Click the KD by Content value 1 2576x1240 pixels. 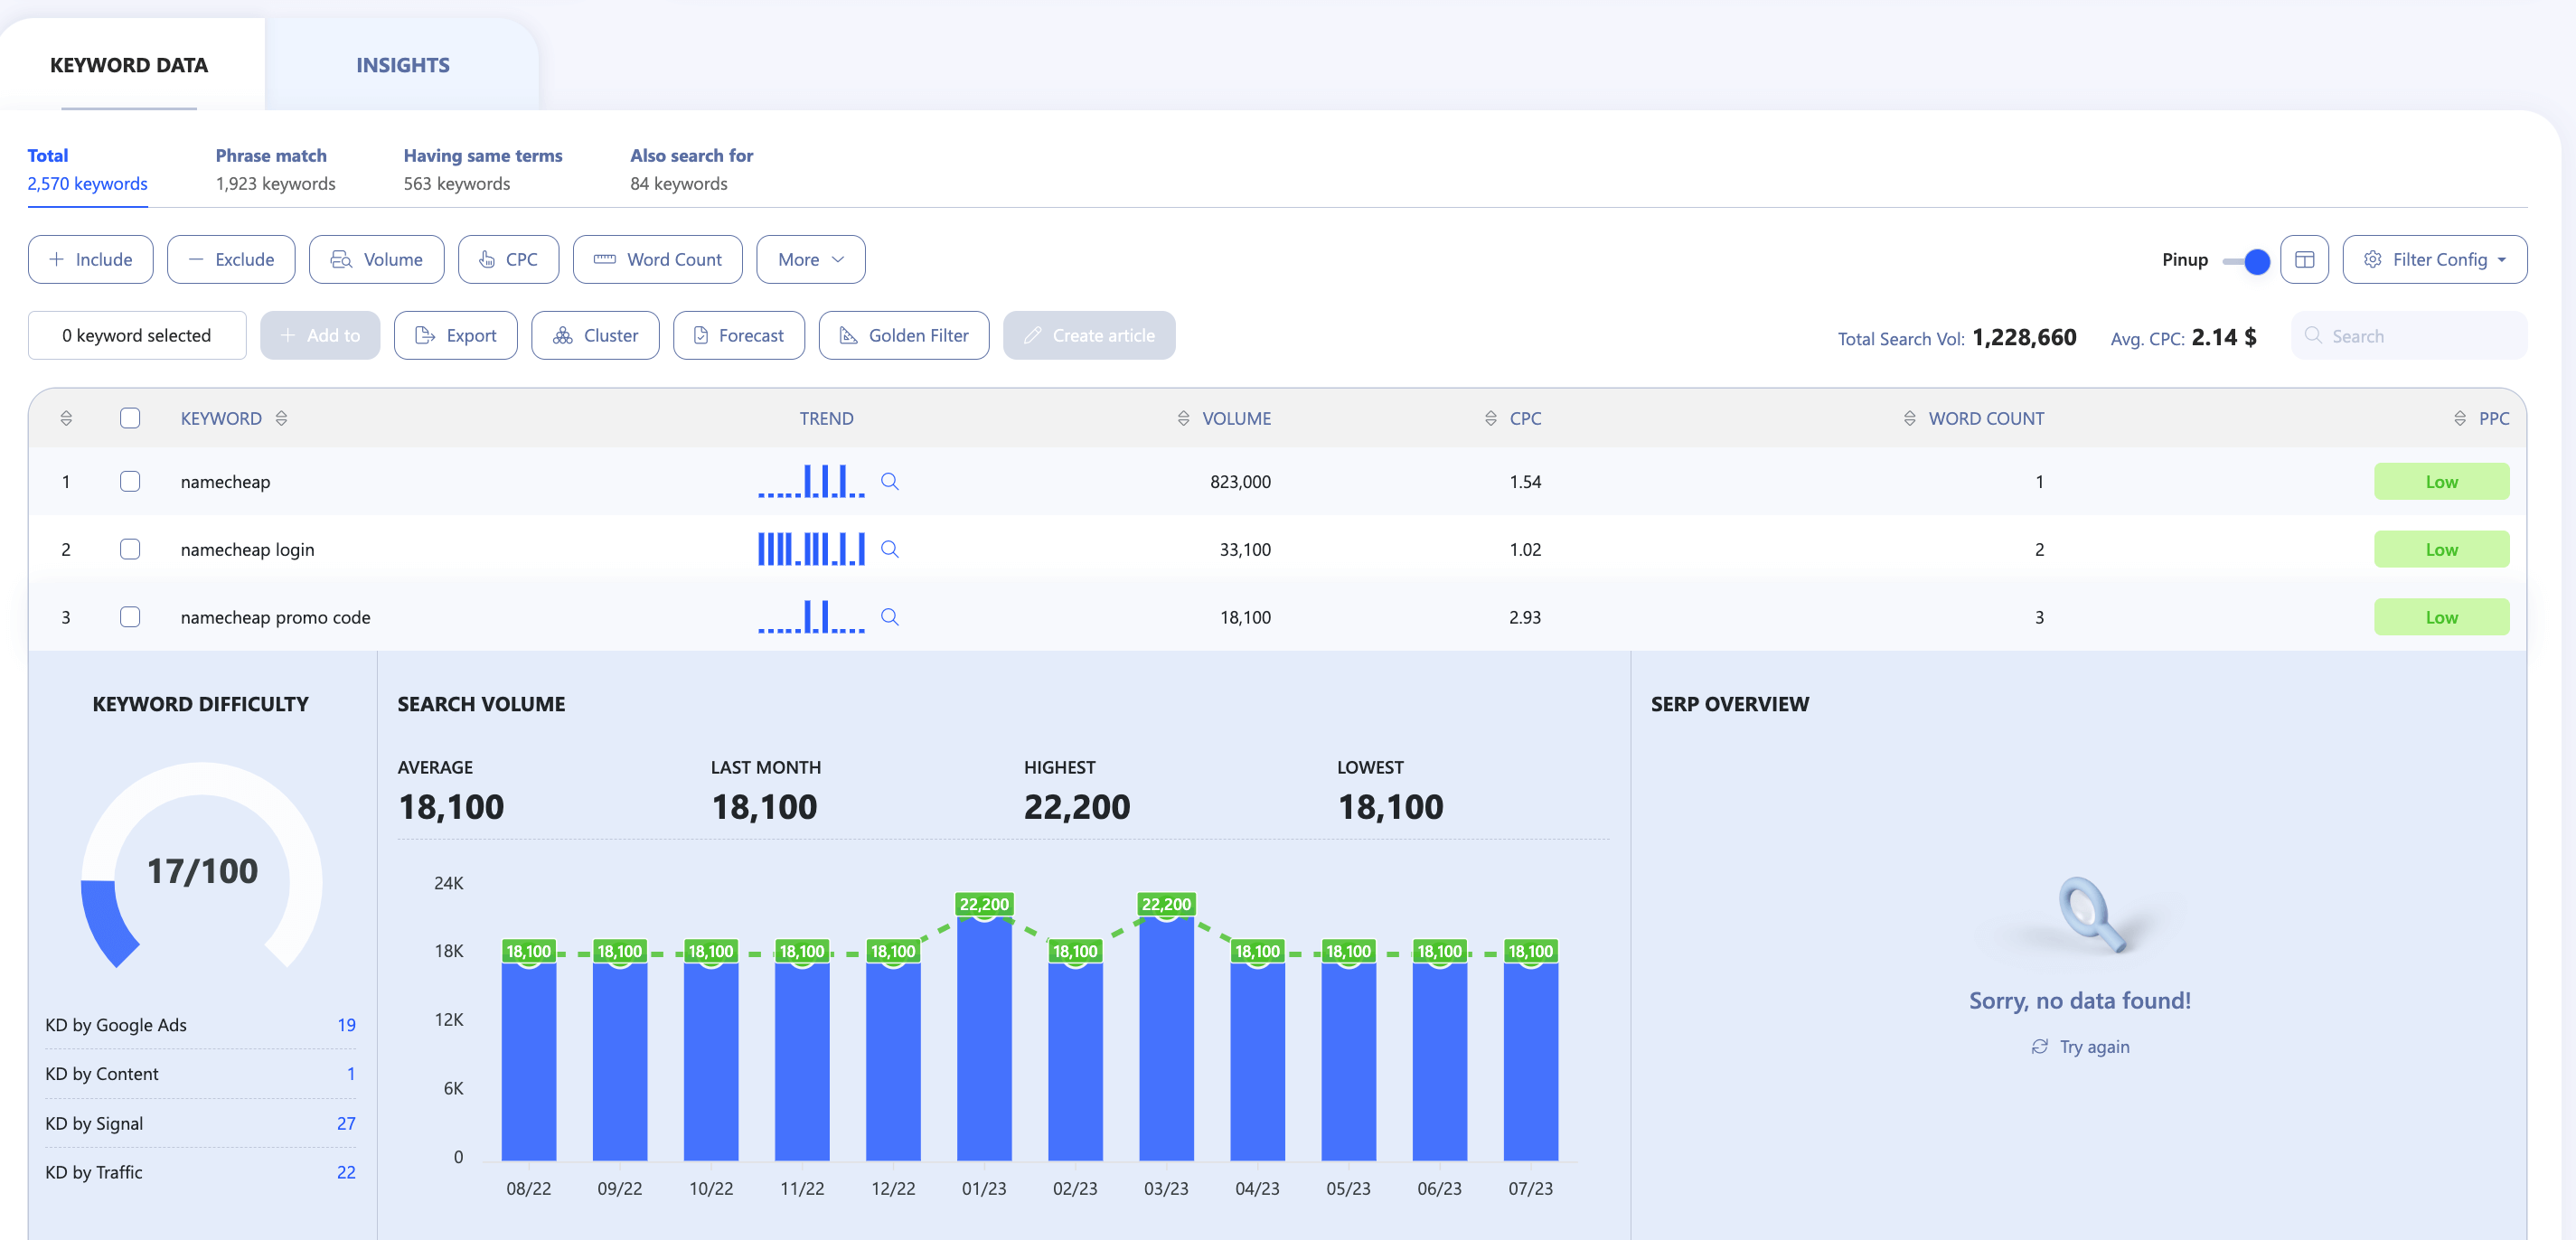pos(351,1073)
